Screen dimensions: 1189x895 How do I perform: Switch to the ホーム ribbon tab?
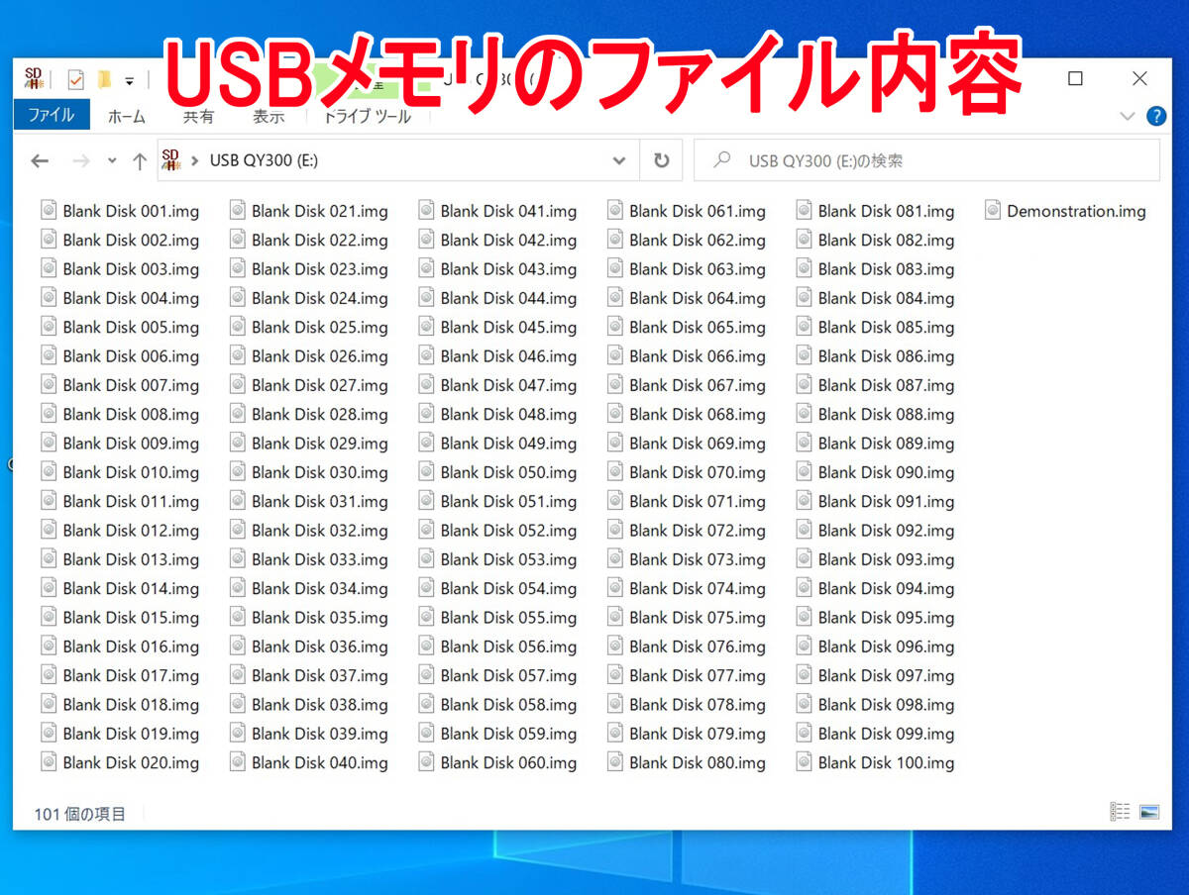tap(127, 116)
